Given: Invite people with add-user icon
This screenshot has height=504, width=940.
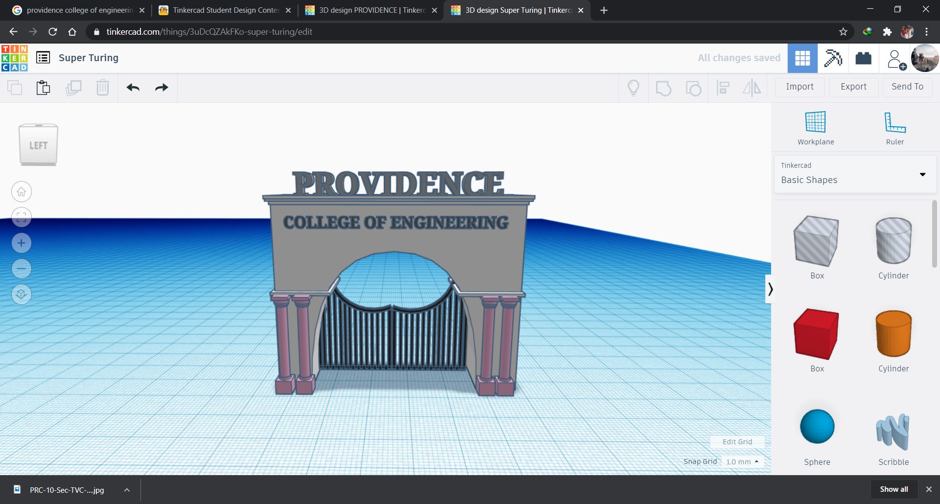Looking at the screenshot, I should pos(895,59).
